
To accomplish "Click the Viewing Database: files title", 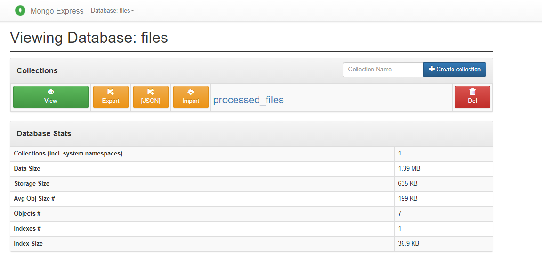I will pos(89,38).
